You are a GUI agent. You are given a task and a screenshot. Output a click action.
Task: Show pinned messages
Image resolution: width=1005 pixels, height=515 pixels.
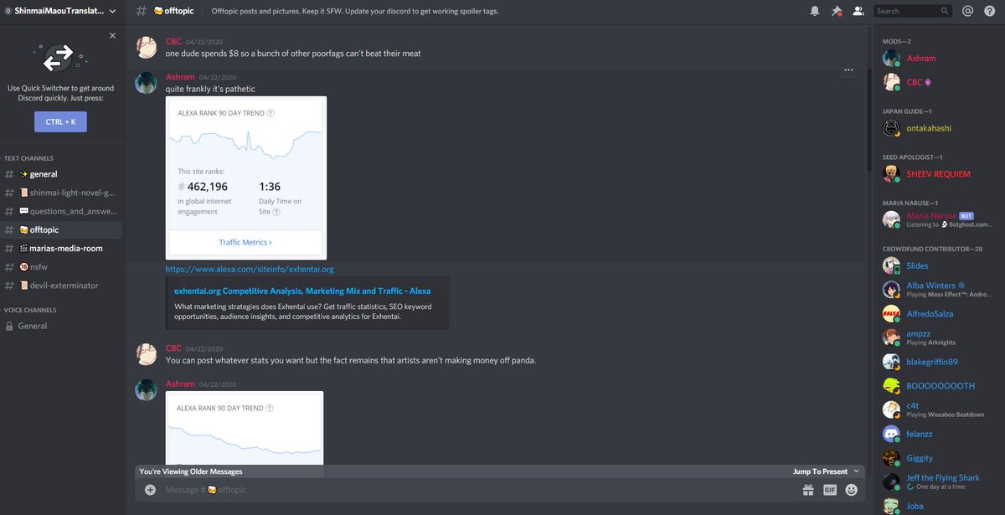836,11
